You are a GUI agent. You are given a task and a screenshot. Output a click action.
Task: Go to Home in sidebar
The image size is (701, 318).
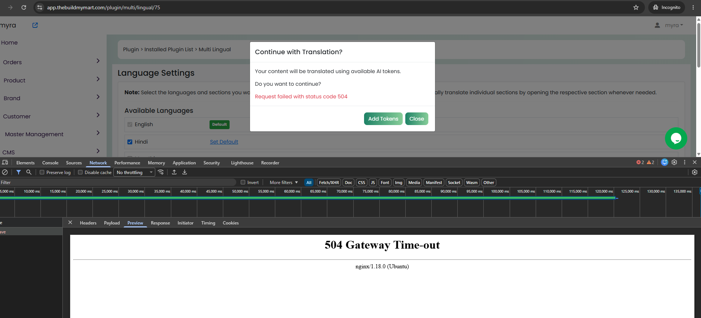pos(9,43)
